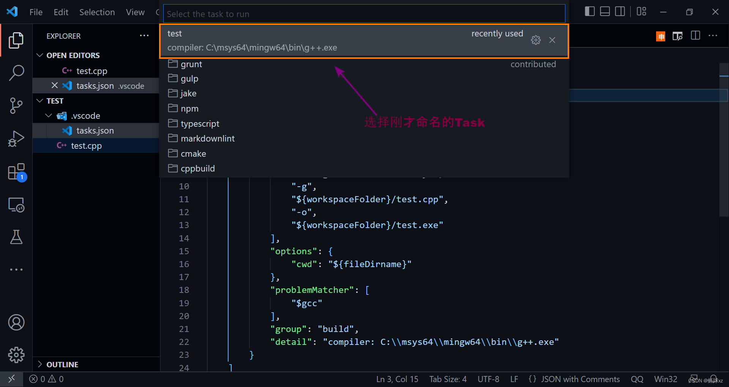Click the remote window indicator in status bar

click(x=11, y=379)
